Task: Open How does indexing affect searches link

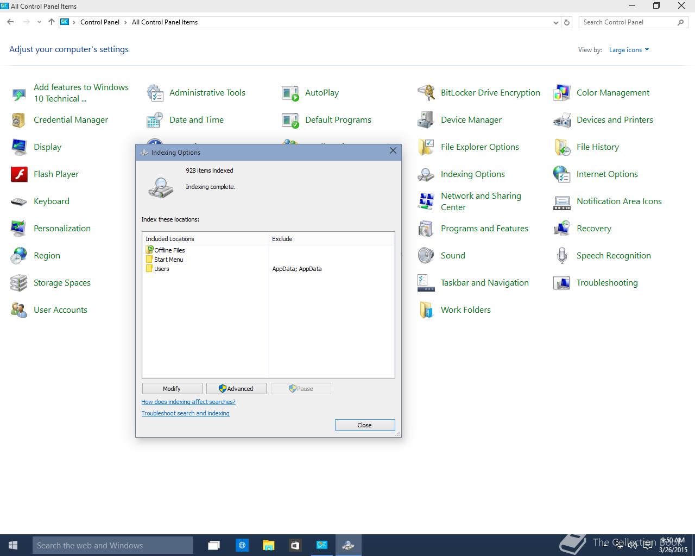Action: pyautogui.click(x=188, y=402)
